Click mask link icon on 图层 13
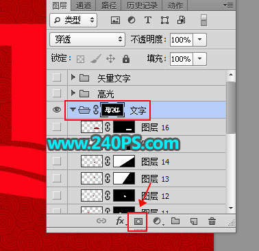The image size is (259, 251). point(108,178)
